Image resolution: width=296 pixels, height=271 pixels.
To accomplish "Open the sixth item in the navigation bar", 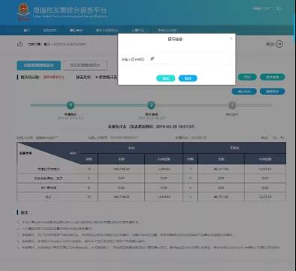I will tap(167, 31).
